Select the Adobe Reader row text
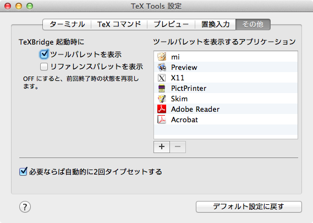313x223 pixels. tap(195, 109)
